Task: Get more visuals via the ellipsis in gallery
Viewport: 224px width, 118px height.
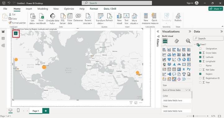Action: tap(189, 79)
